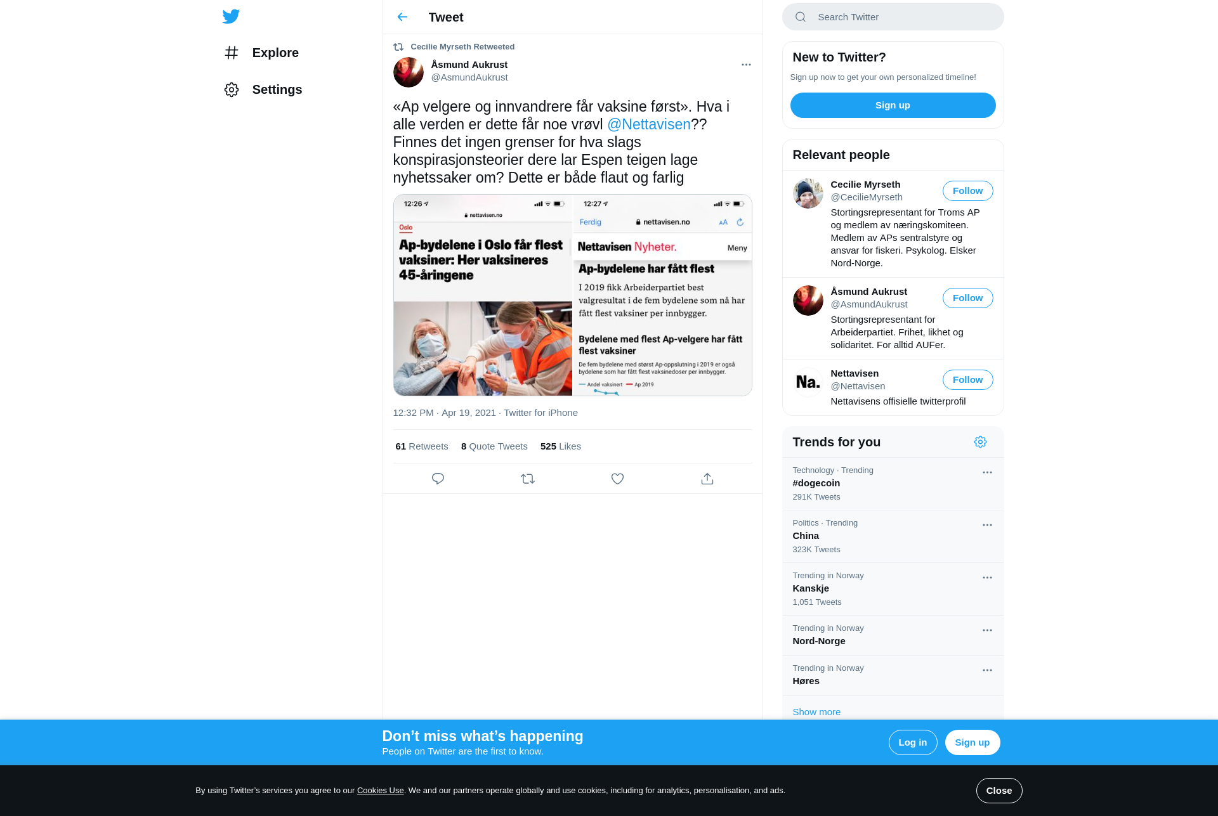Go back using the arrow icon
The width and height of the screenshot is (1218, 816).
pos(402,17)
